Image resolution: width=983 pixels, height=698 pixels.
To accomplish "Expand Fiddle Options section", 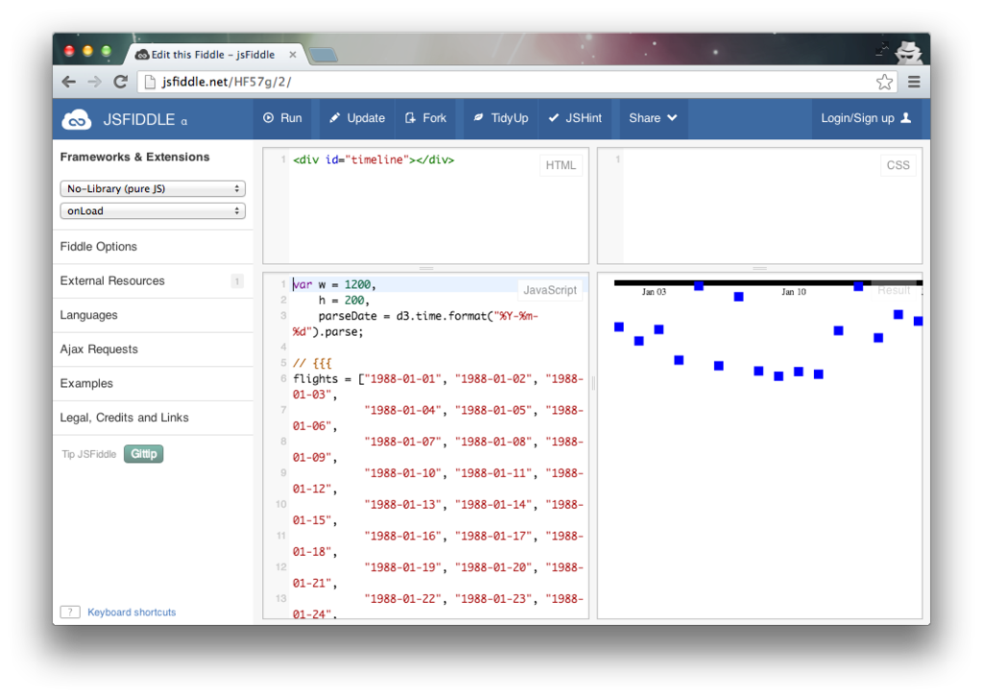I will [x=154, y=247].
